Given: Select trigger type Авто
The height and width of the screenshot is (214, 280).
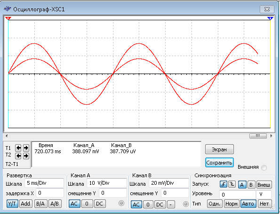Looking at the screenshot, I should 248,204.
